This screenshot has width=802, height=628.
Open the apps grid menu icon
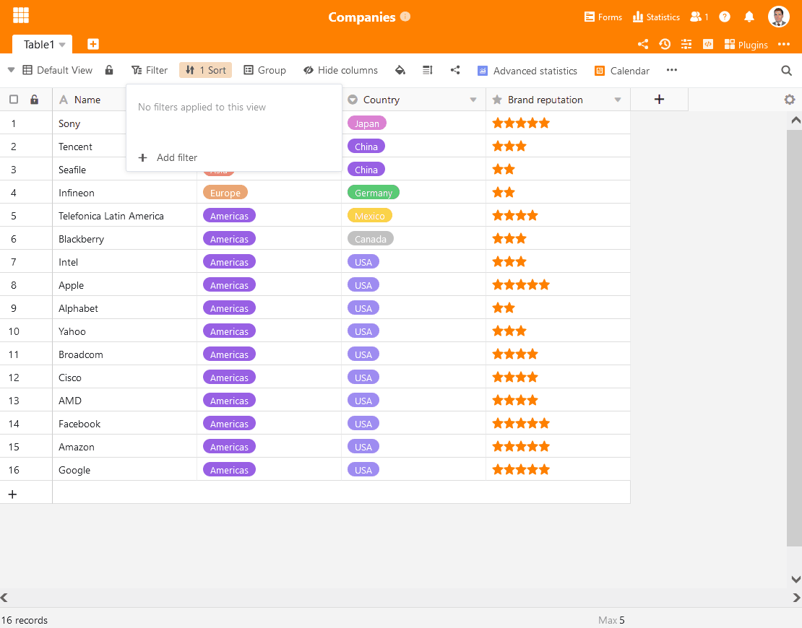click(21, 15)
